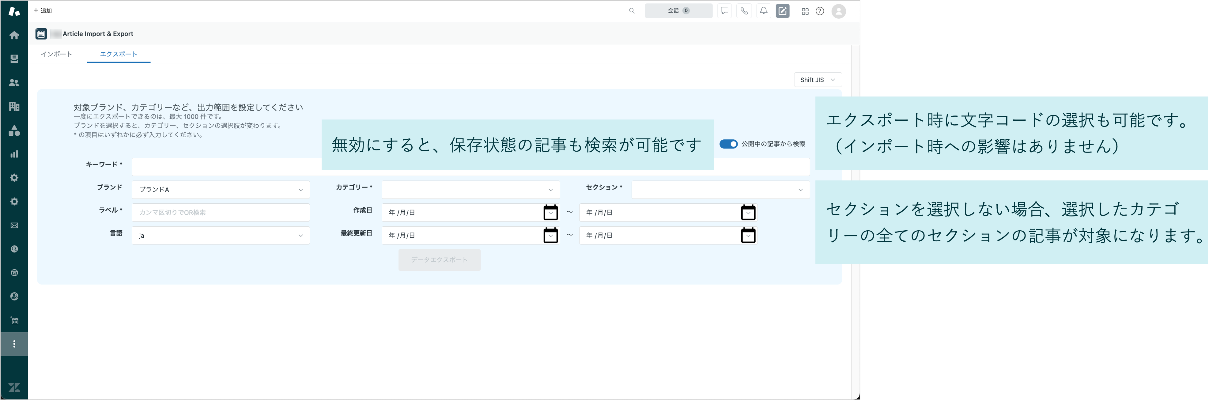Open the セクション dropdown

coord(720,190)
